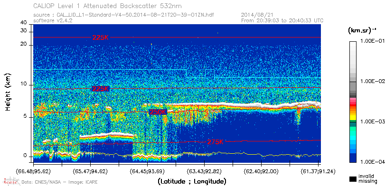Click the 'software v2.4.2' text

(53, 20)
